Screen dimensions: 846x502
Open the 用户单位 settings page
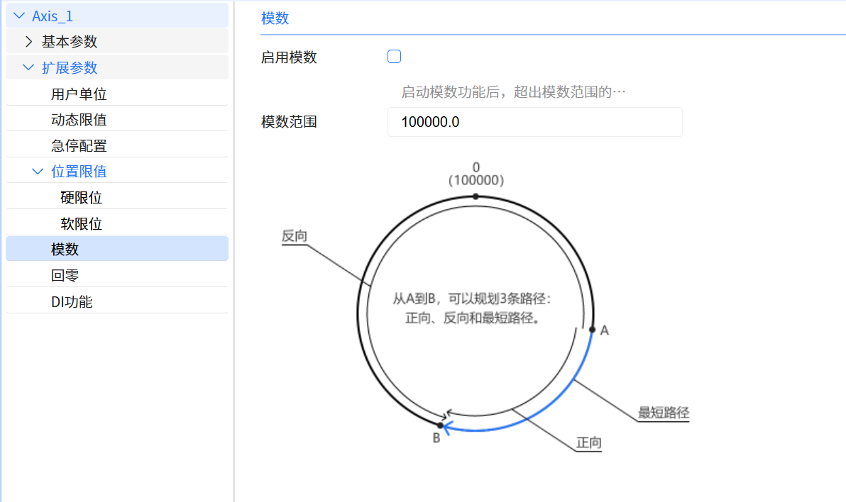pyautogui.click(x=79, y=94)
